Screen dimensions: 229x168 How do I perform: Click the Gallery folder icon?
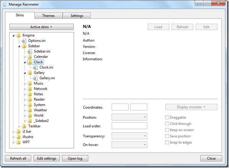(x=30, y=73)
